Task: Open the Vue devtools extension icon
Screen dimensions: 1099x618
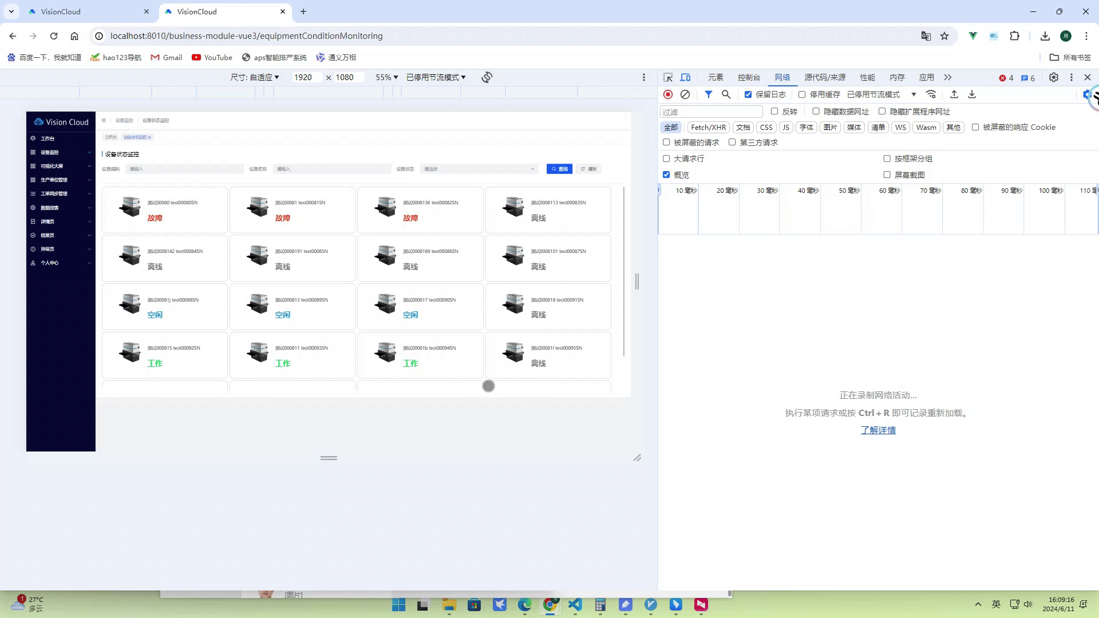Action: (x=973, y=36)
